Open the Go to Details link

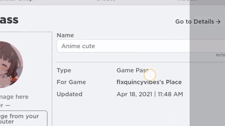pos(198,22)
